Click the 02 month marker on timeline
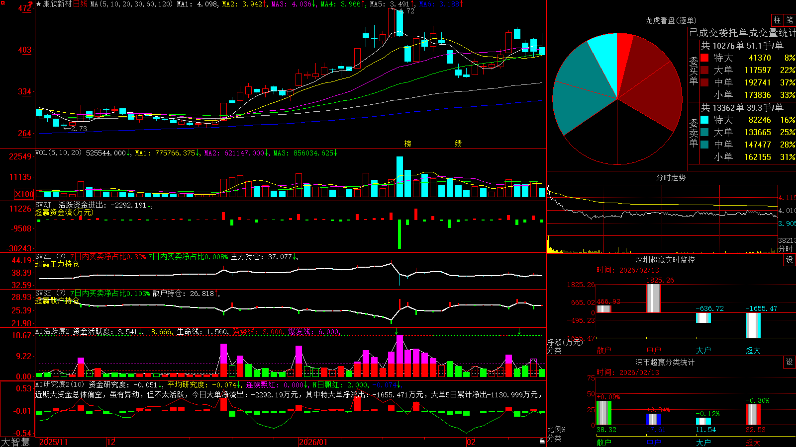The height and width of the screenshot is (447, 796). click(x=471, y=442)
